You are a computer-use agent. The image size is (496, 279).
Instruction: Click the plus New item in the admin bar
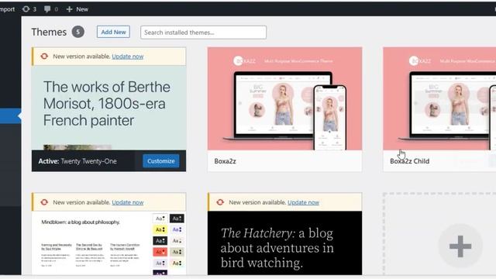coord(77,9)
